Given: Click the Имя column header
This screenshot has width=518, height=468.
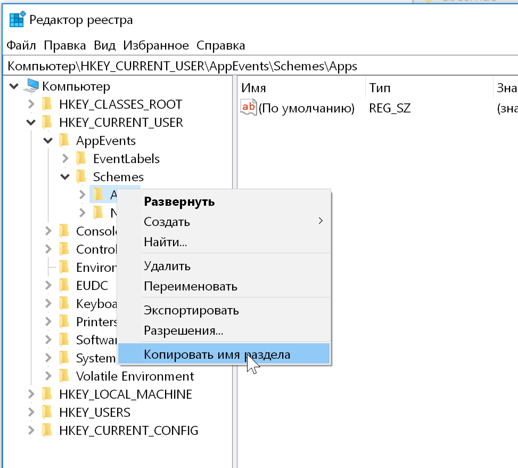Looking at the screenshot, I should pyautogui.click(x=301, y=87).
